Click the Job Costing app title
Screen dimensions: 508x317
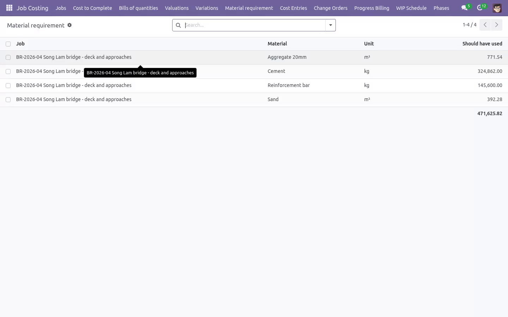tap(32, 8)
